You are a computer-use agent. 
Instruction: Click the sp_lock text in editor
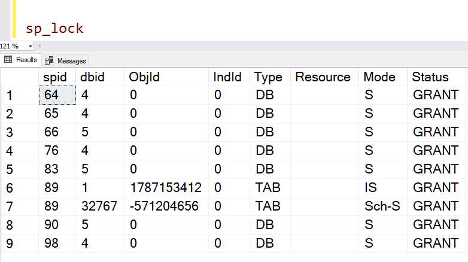(54, 28)
